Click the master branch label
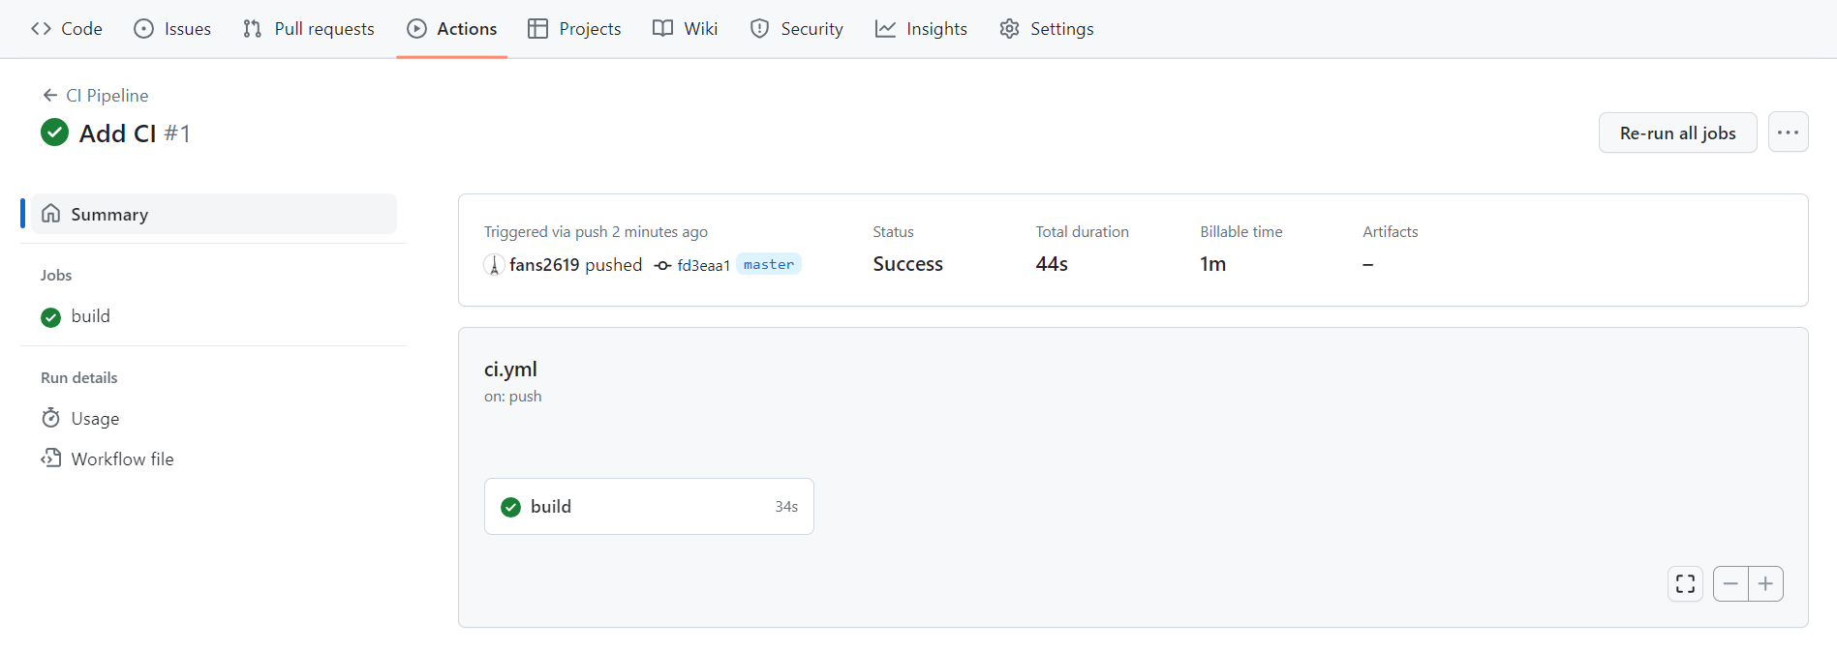 [x=769, y=264]
